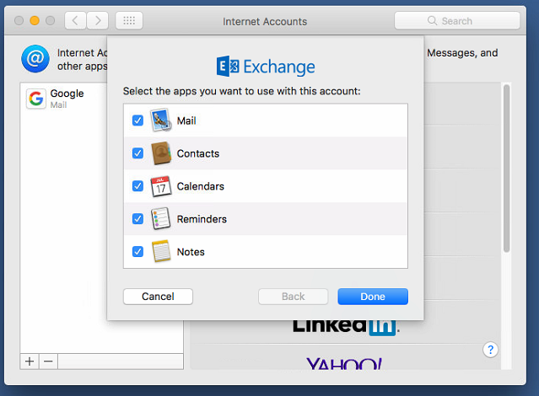Remove account with the minus button
This screenshot has width=539, height=396.
(48, 361)
